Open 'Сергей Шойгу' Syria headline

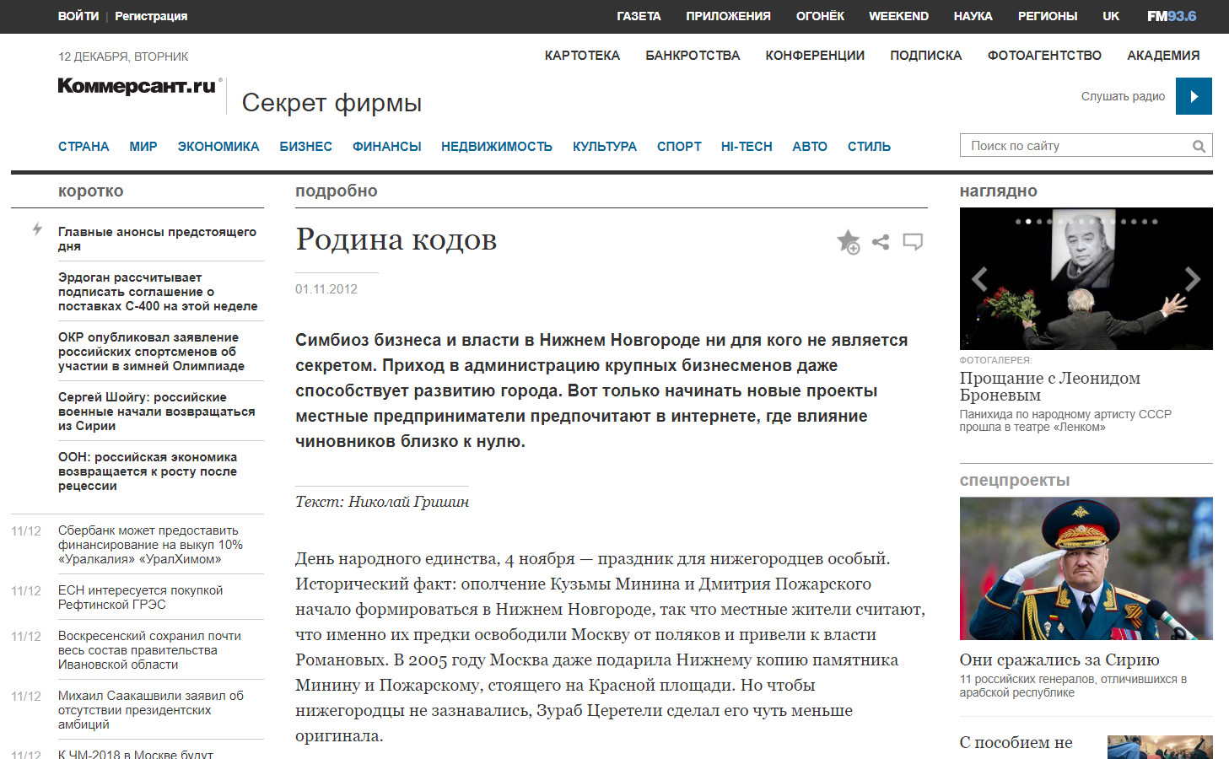[x=156, y=412]
